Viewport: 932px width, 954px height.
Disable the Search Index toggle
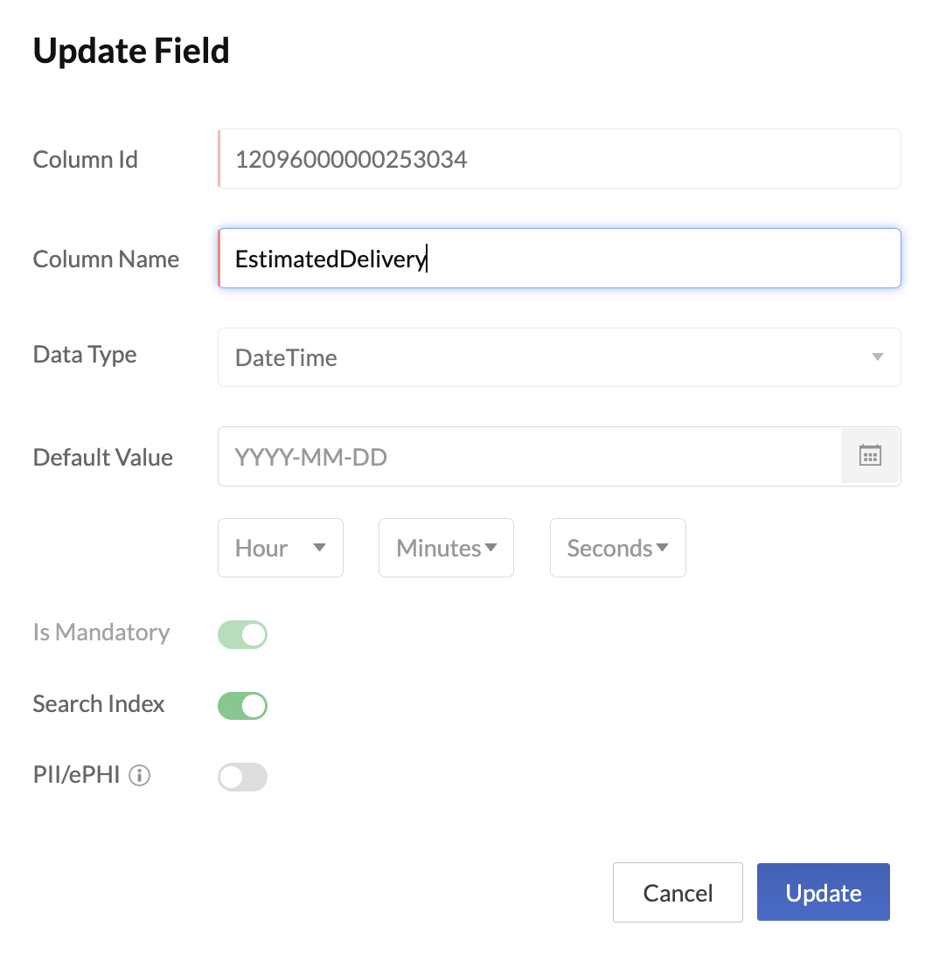pyautogui.click(x=242, y=705)
